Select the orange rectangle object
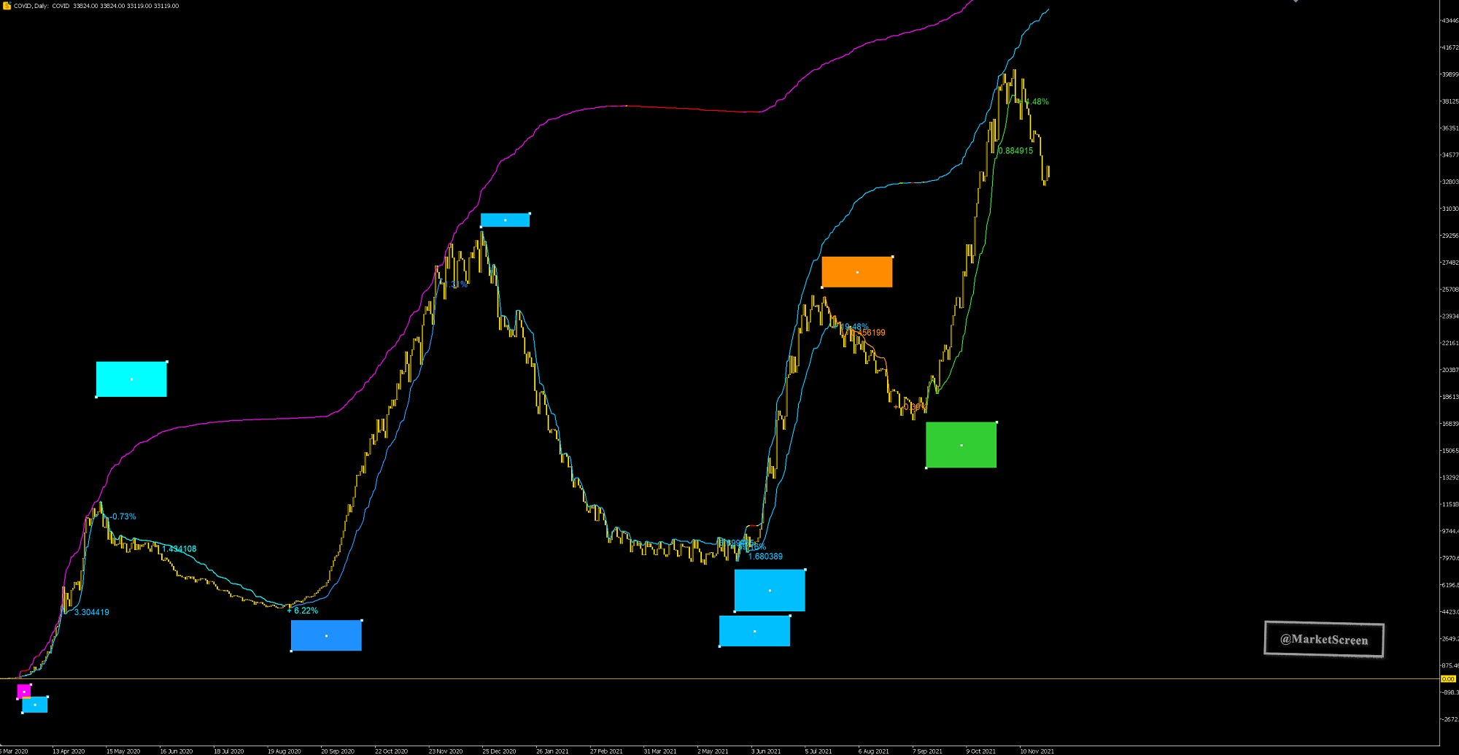This screenshot has height=755, width=1459. click(857, 272)
